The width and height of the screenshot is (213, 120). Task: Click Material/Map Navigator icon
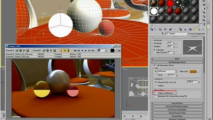pos(204,24)
